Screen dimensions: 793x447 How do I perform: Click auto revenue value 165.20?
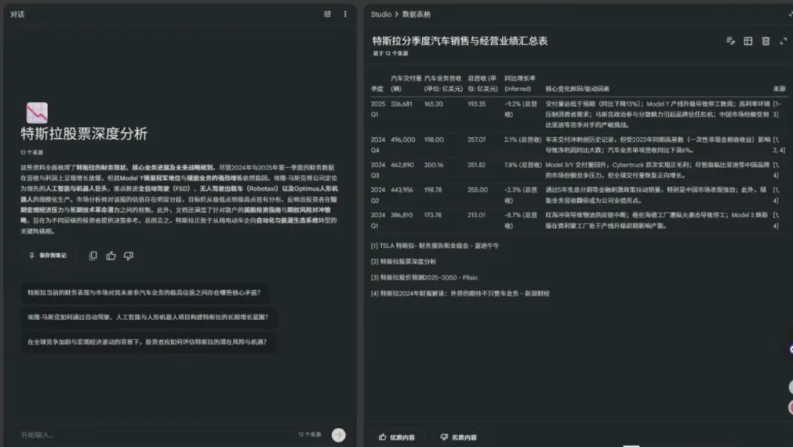pyautogui.click(x=433, y=103)
